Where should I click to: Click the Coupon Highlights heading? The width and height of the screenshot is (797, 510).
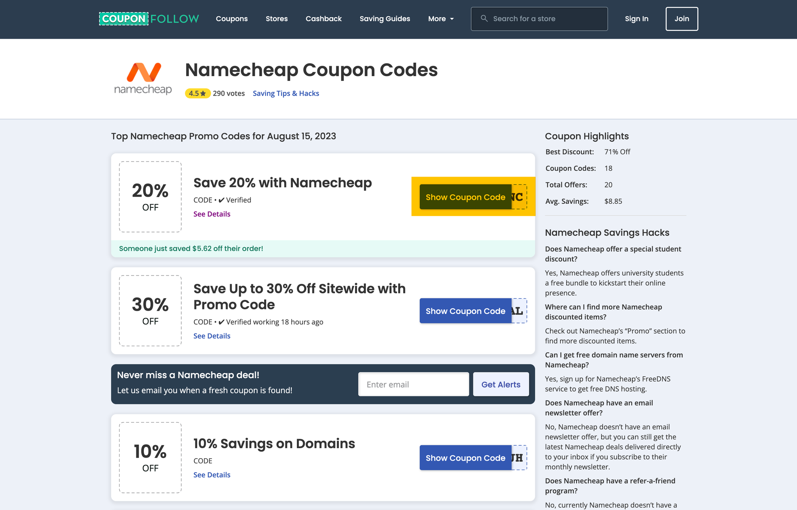pyautogui.click(x=587, y=136)
